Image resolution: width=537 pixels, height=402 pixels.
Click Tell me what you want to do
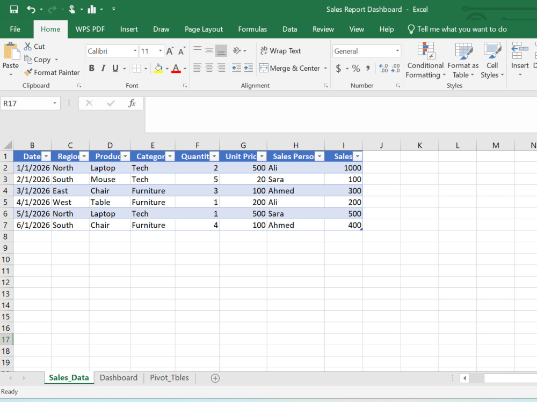[457, 29]
